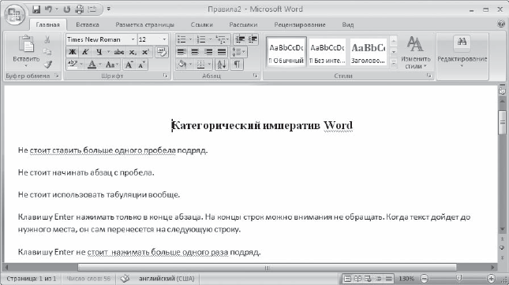Viewport: 509px width, 285px height.
Task: Open Изменить стили menu
Action: click(415, 53)
